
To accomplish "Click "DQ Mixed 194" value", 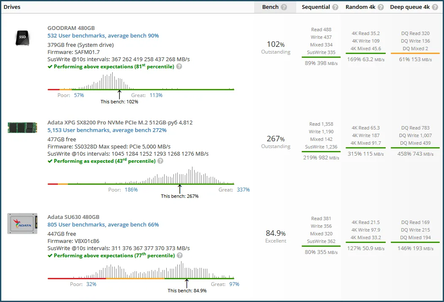I will 415,238.
